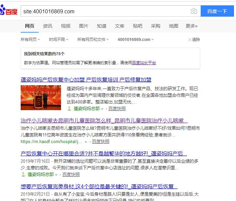The height and width of the screenshot is (201, 236).
Task: Click 清除 to clear filters
Action: point(194,40)
